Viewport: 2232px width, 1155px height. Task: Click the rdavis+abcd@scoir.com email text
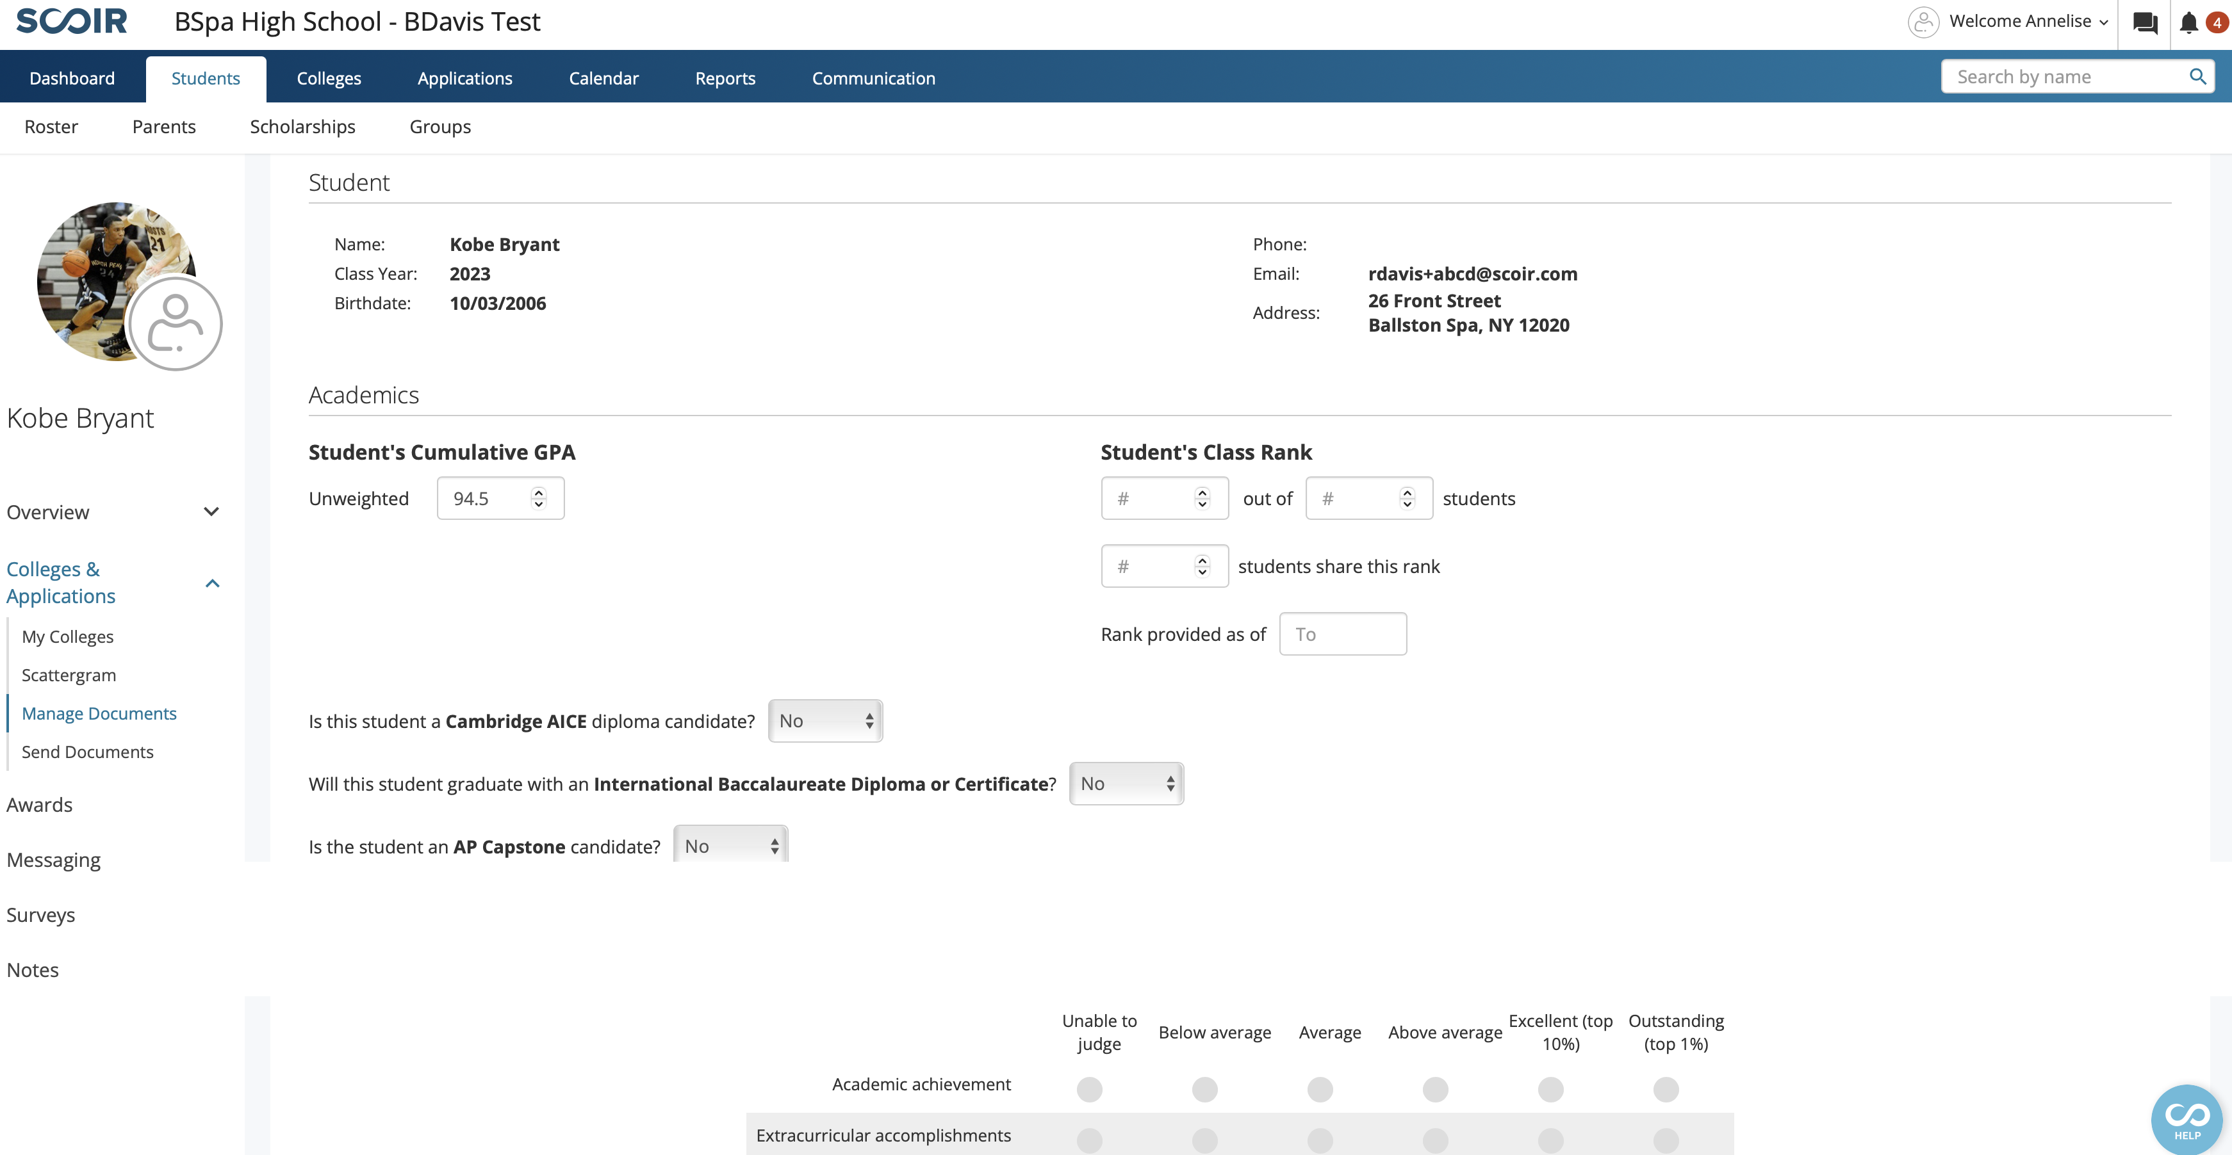(1472, 273)
